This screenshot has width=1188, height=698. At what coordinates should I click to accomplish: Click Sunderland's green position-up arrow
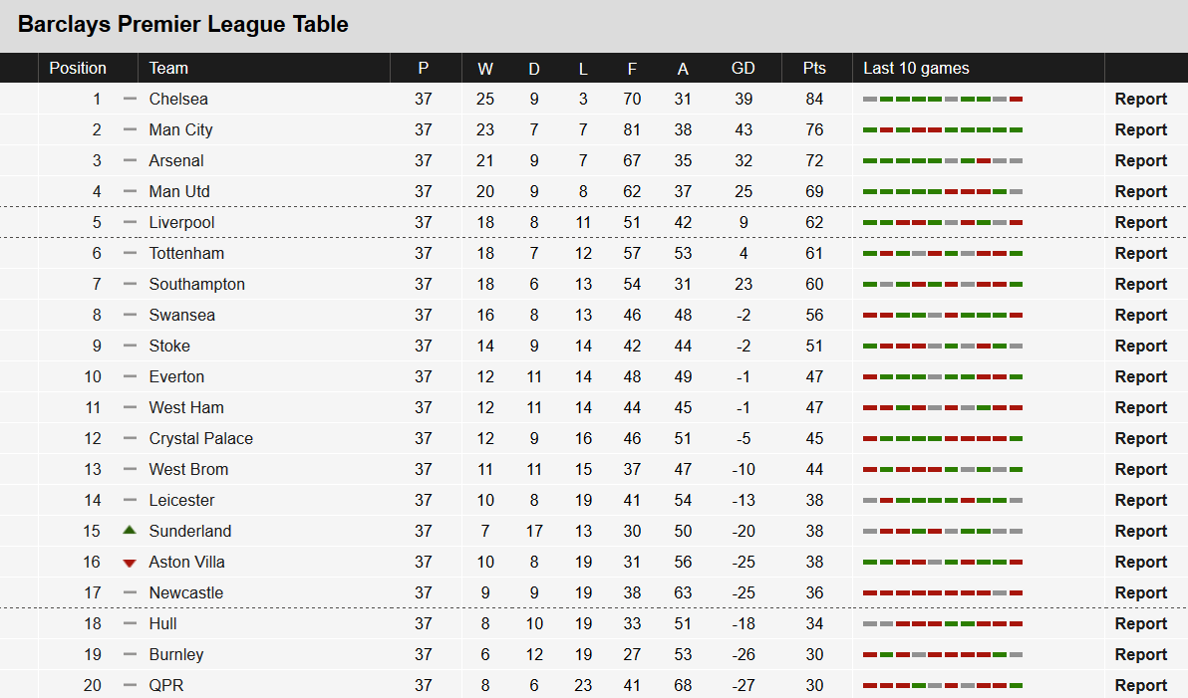coord(129,531)
